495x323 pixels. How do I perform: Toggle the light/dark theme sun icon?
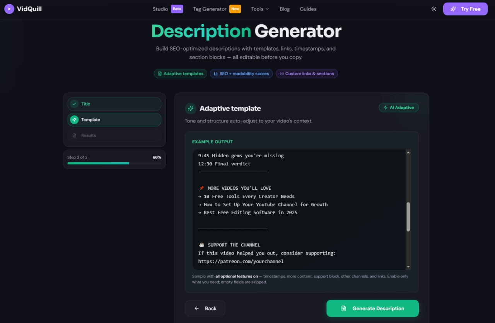click(434, 9)
